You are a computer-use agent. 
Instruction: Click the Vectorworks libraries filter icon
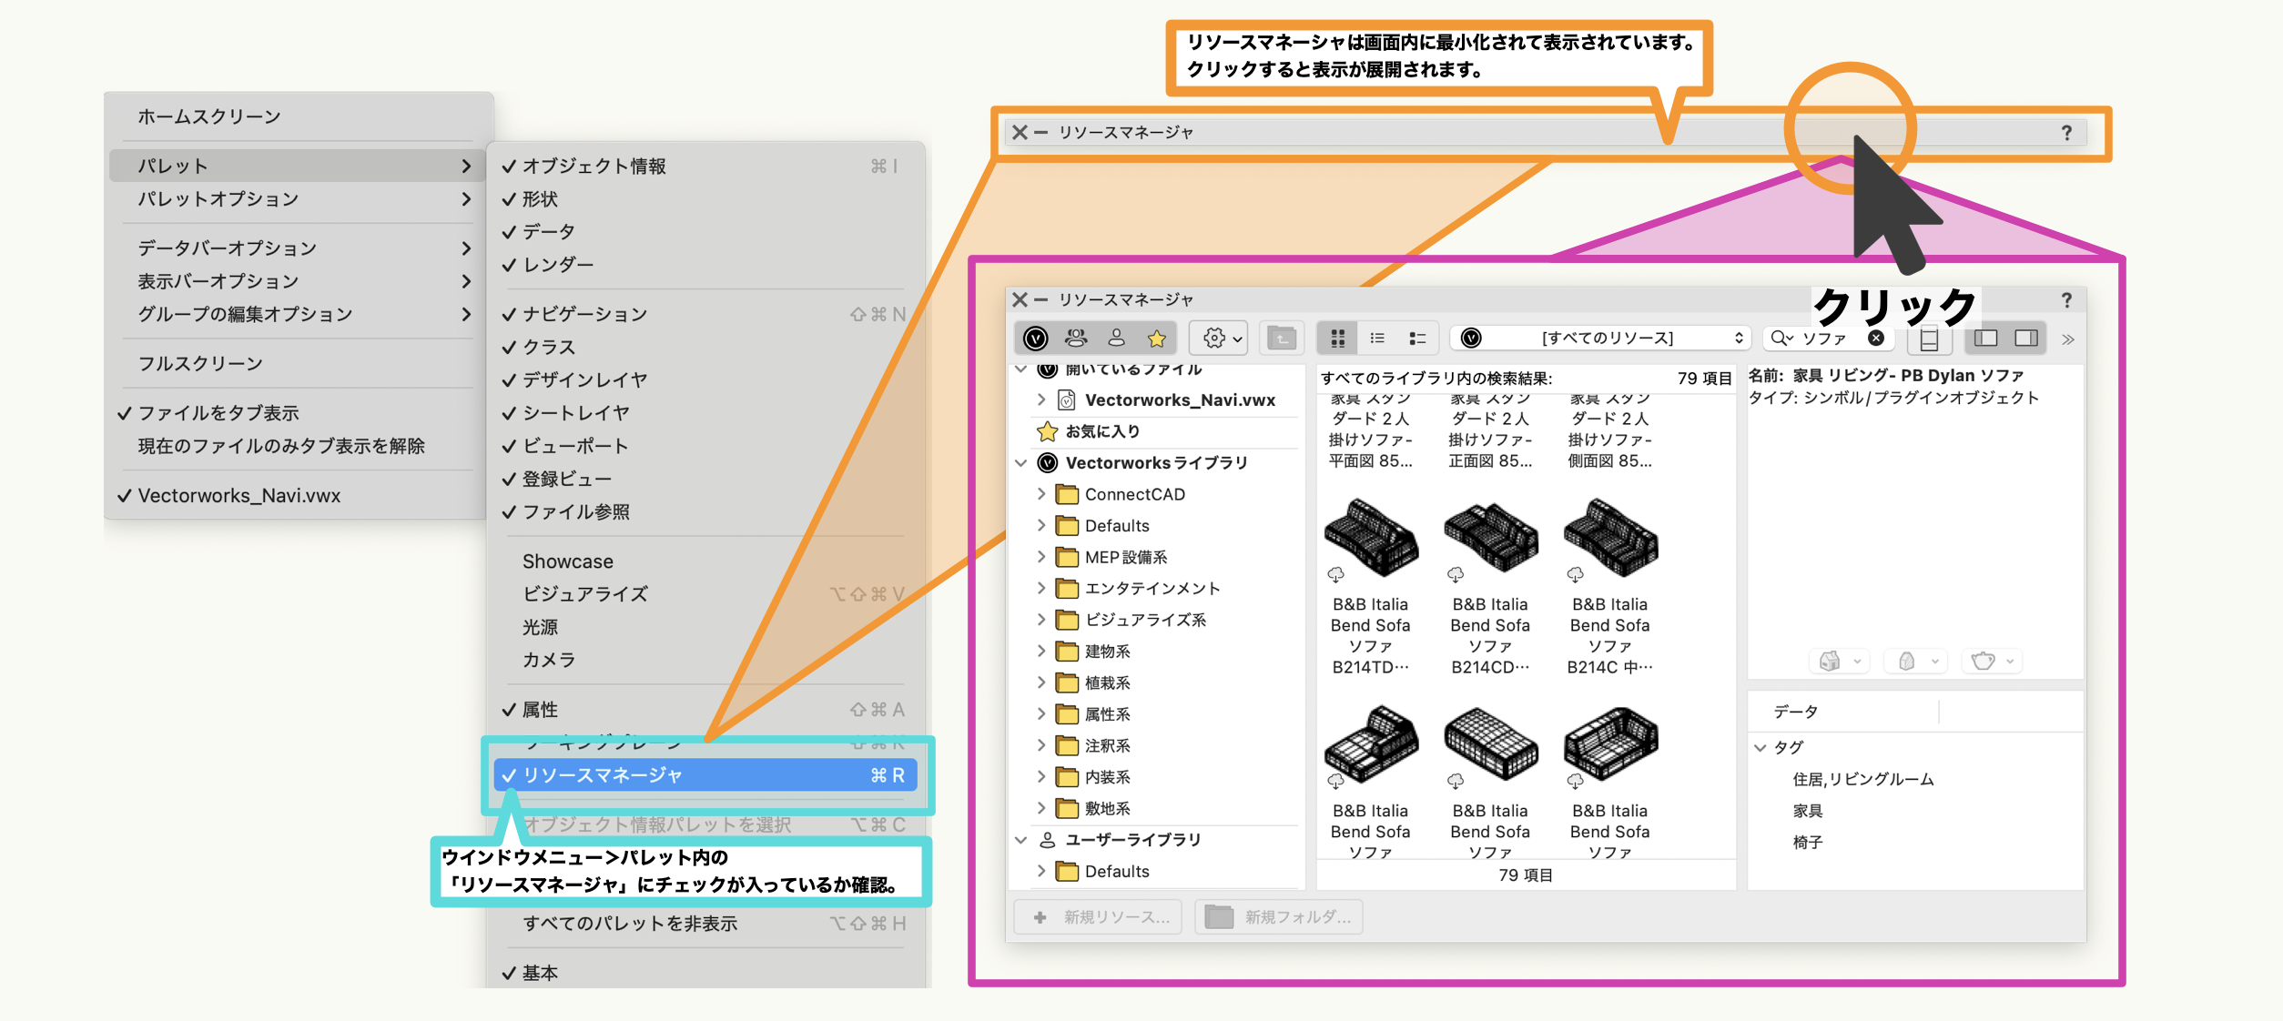tap(1035, 339)
